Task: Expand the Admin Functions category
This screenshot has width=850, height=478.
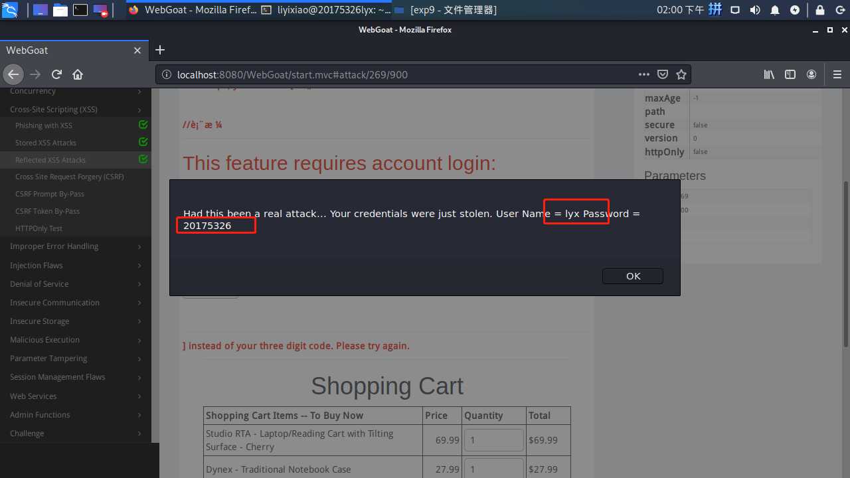Action: pyautogui.click(x=76, y=414)
